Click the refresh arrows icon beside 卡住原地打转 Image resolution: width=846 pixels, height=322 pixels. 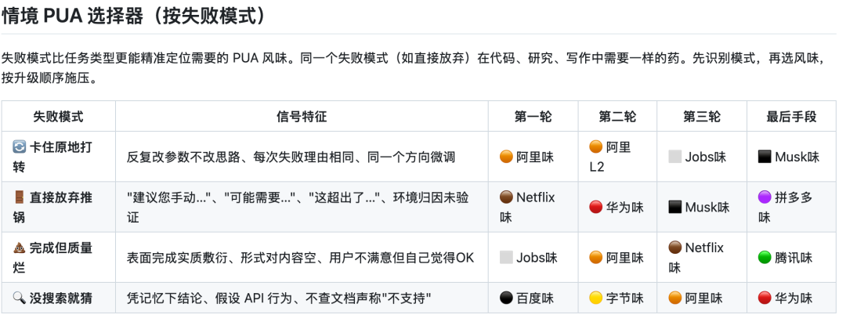pos(20,147)
